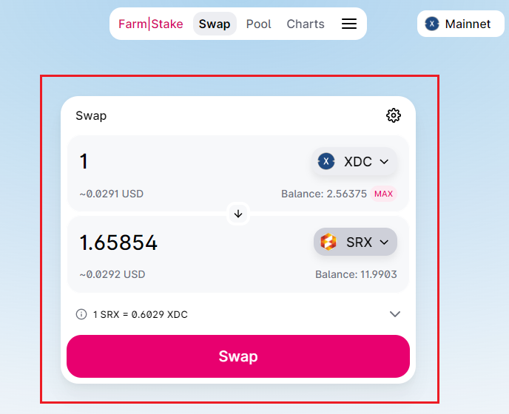Switch to the Pool tab
Screen dimensions: 509x414
259,24
